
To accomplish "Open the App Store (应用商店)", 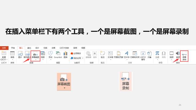I will pos(76,53).
